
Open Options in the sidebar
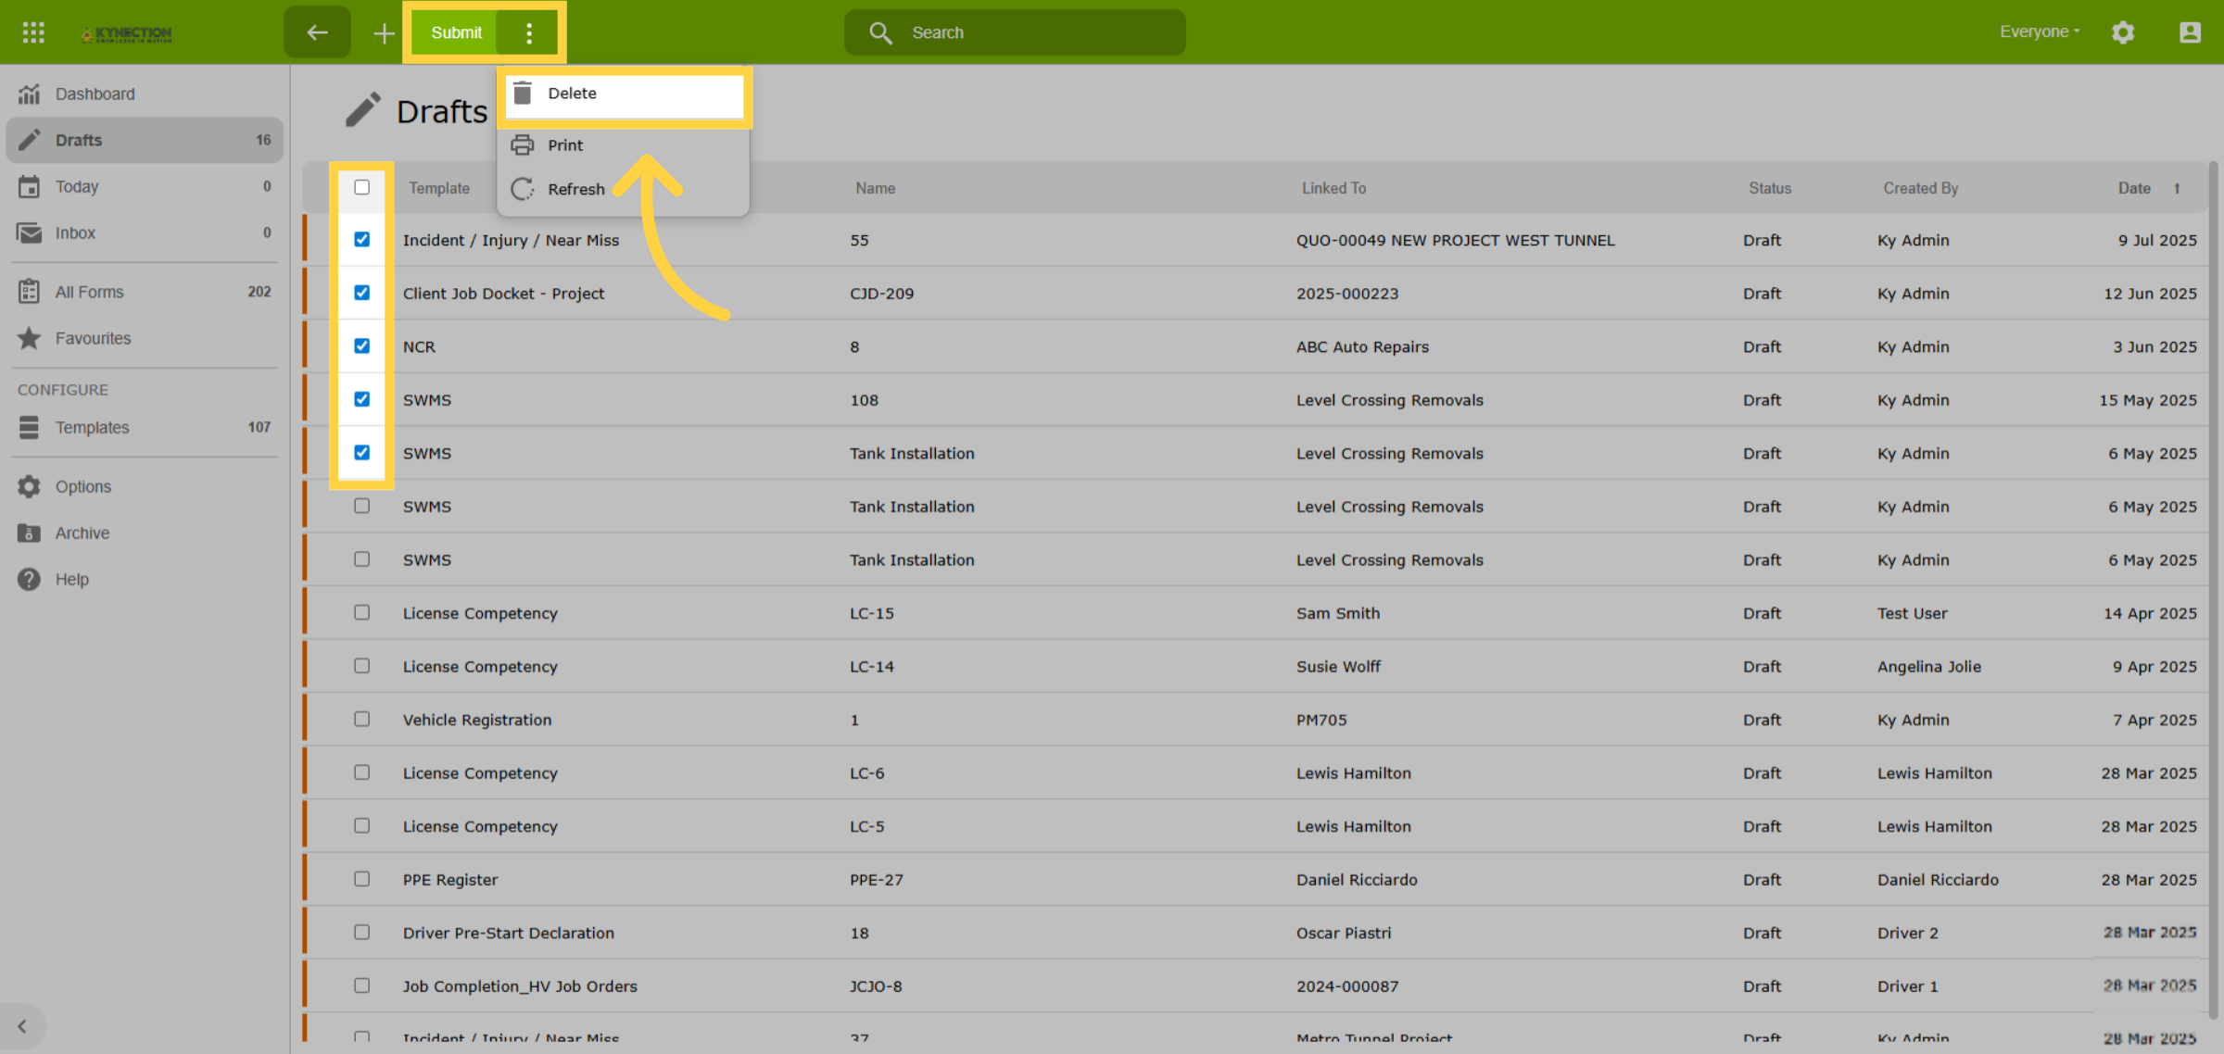[145, 486]
